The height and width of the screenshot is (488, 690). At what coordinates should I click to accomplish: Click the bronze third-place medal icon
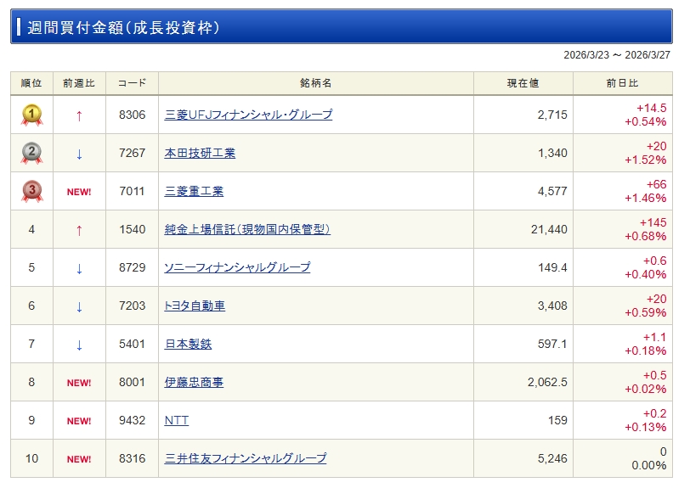(31, 191)
